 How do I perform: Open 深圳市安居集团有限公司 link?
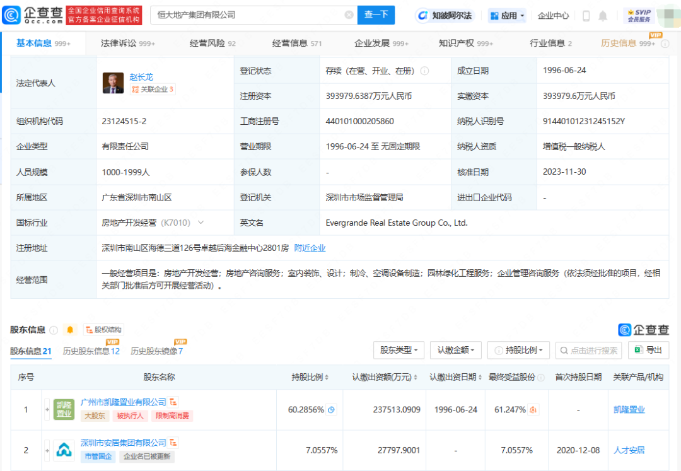124,443
